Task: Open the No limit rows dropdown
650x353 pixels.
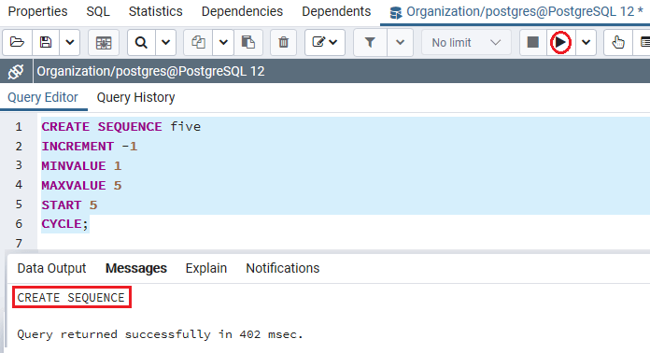Action: pos(466,42)
